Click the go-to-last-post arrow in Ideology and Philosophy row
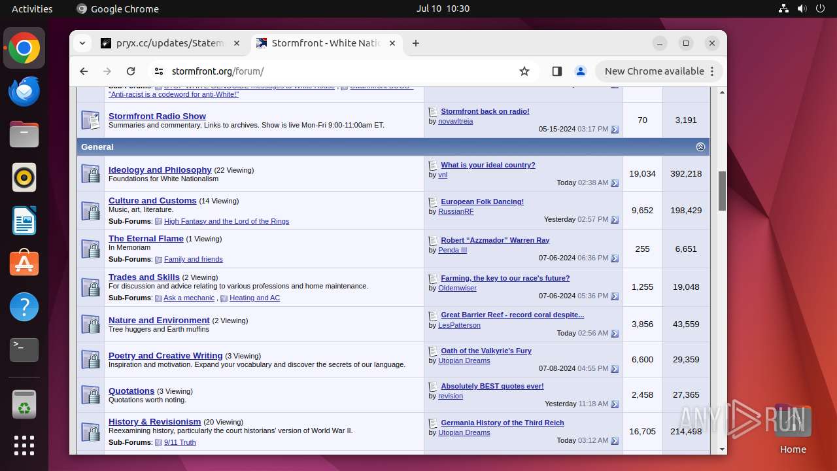Image resolution: width=837 pixels, height=471 pixels. pos(615,183)
